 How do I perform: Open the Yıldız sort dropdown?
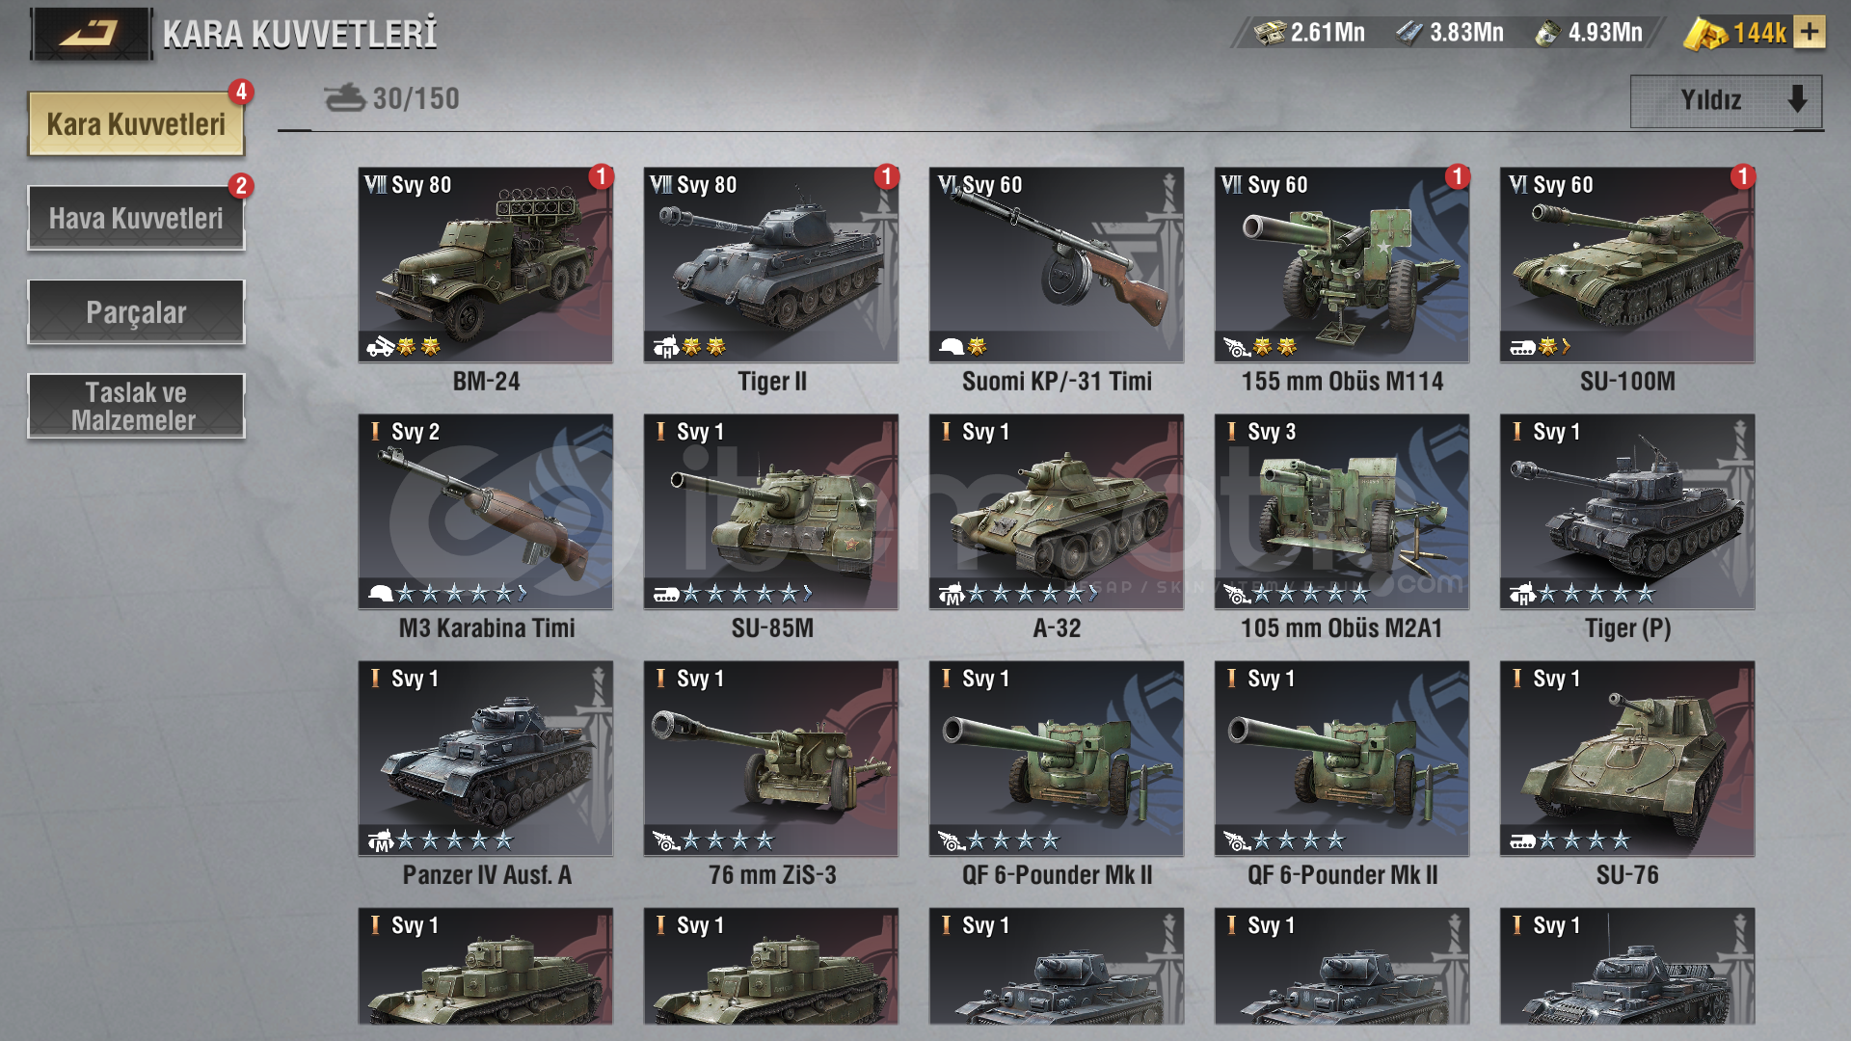(1726, 100)
